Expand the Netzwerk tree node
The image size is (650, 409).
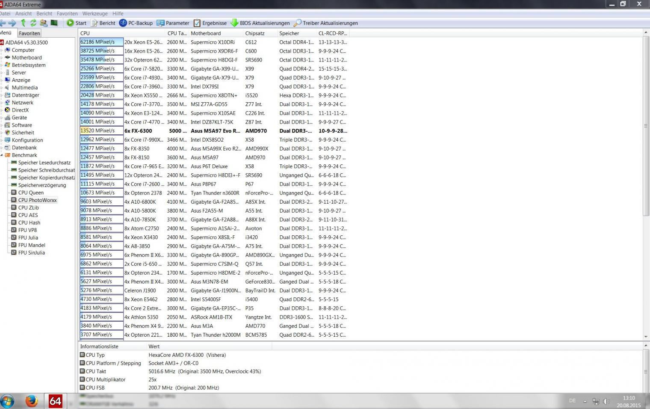coord(2,103)
